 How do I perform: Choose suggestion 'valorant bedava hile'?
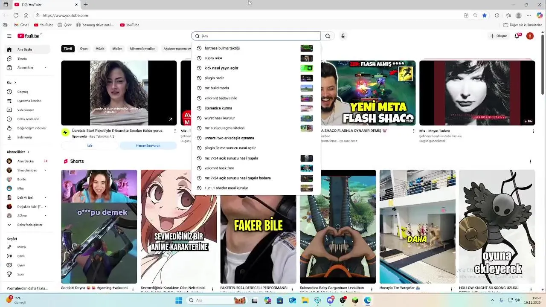(256, 98)
